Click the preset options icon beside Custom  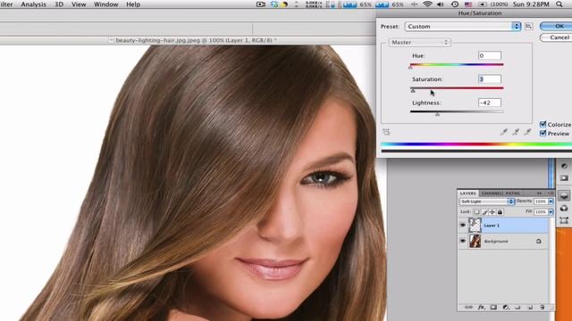tap(528, 26)
